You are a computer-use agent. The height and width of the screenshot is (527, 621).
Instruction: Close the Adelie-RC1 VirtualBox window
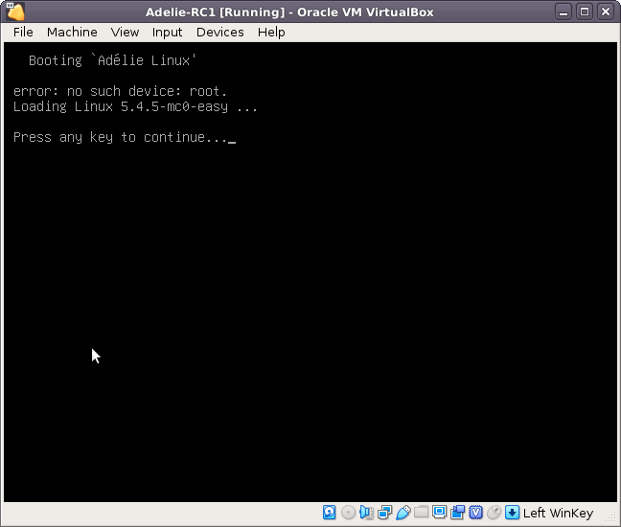pos(606,11)
